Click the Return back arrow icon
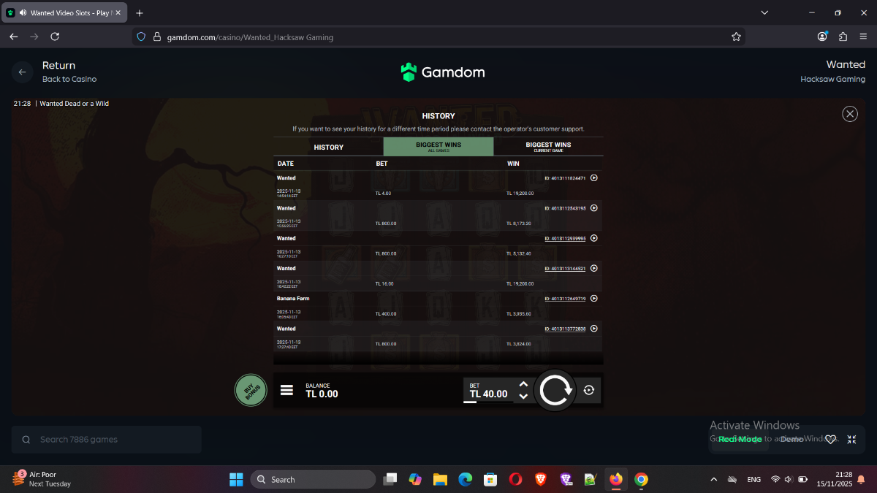Image resolution: width=877 pixels, height=493 pixels. click(22, 72)
